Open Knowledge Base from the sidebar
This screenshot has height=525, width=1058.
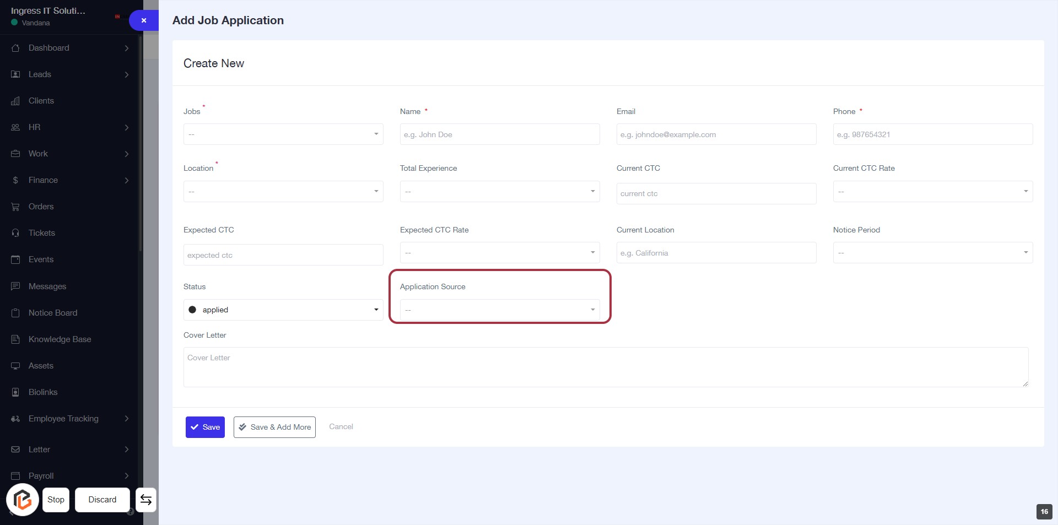(x=60, y=339)
